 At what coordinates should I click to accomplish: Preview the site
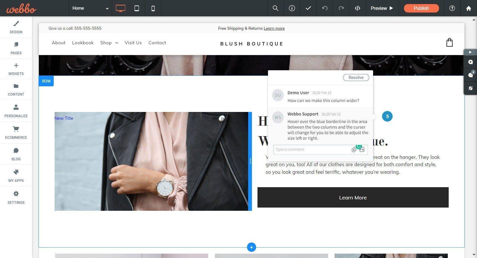(x=382, y=8)
